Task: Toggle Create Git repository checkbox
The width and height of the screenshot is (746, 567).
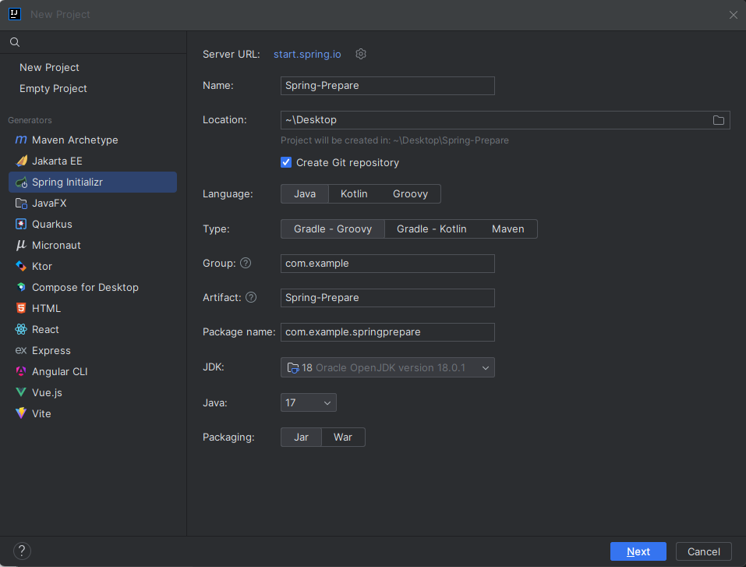Action: pos(286,162)
